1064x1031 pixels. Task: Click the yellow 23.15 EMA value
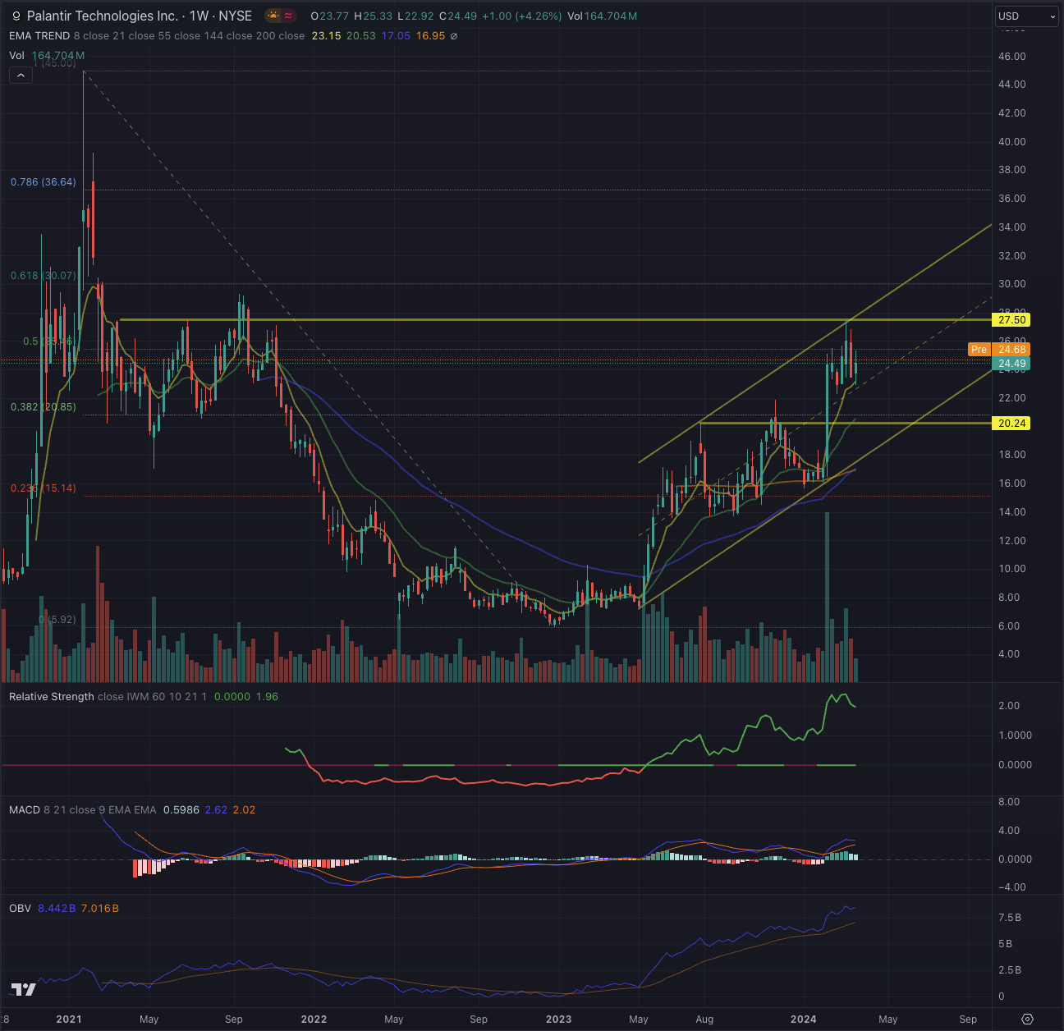tap(327, 36)
